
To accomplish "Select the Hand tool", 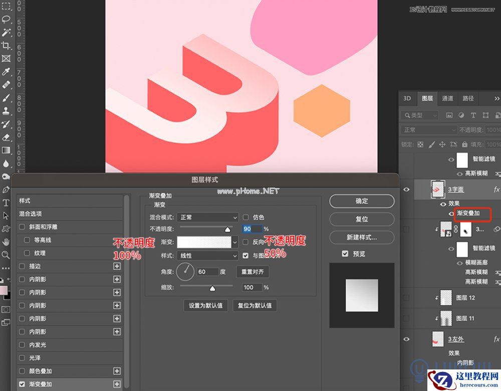I will pyautogui.click(x=6, y=242).
